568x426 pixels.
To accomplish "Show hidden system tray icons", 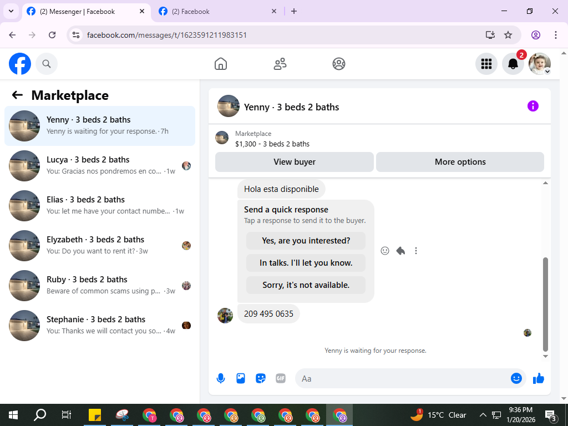I will click(483, 415).
